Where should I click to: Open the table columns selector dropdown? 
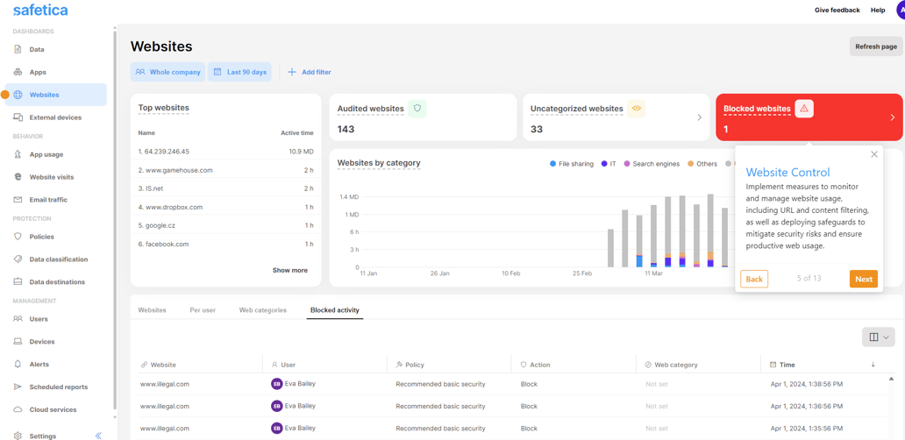[878, 337]
